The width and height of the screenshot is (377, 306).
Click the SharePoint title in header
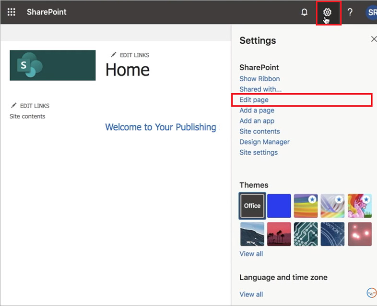[x=47, y=12]
